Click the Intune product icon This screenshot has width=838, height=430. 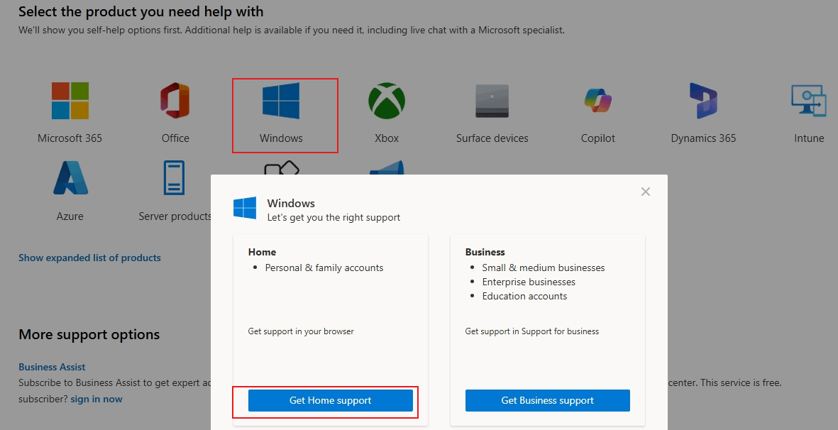point(808,100)
